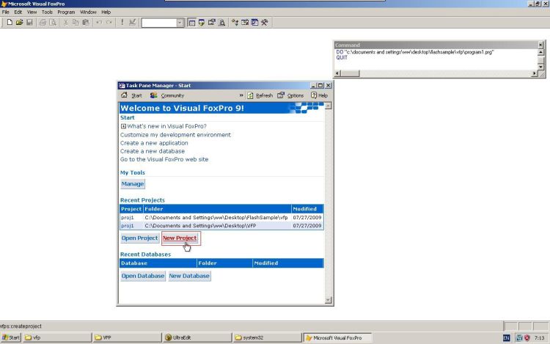The height and width of the screenshot is (344, 550).
Task: Click the Options icon in Task Pane
Action: (281, 95)
